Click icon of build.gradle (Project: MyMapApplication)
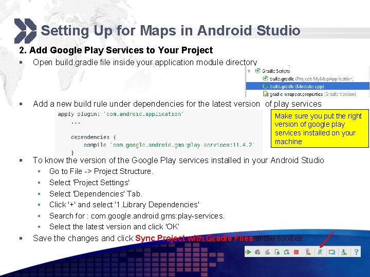The height and width of the screenshot is (277, 370). tap(266, 78)
